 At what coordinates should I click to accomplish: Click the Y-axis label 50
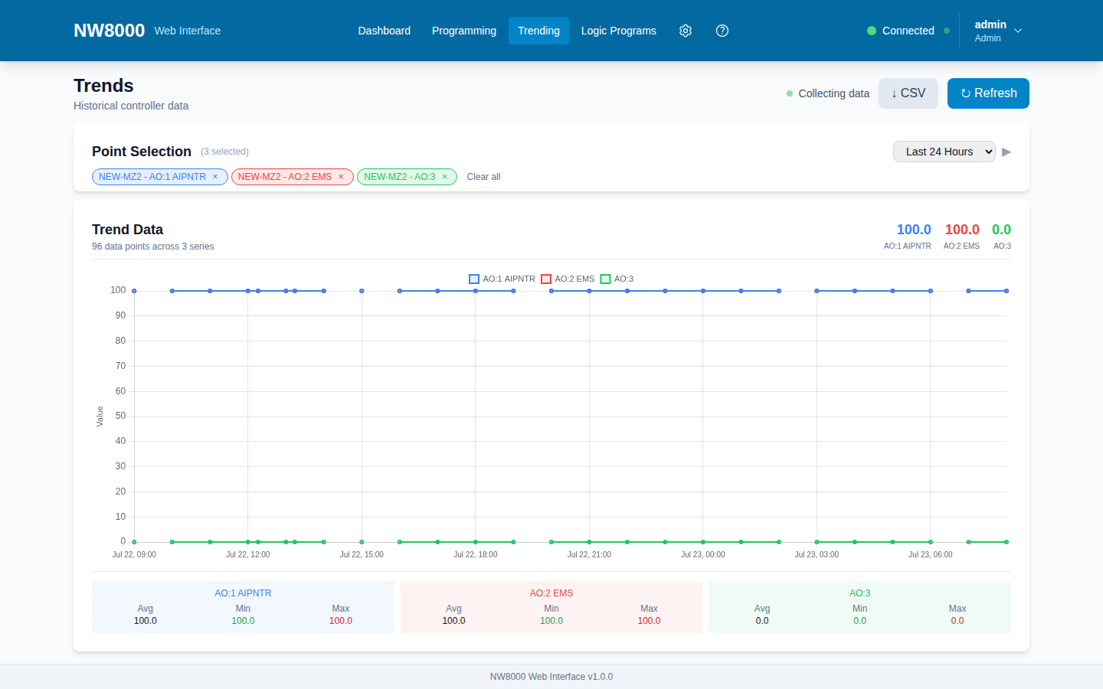click(x=120, y=416)
